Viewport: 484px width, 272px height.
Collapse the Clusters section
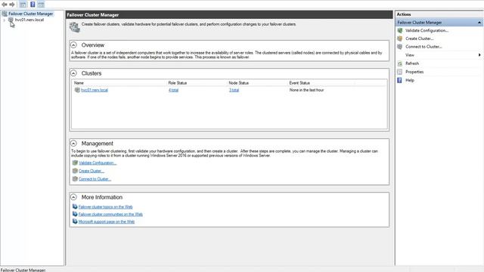73,73
